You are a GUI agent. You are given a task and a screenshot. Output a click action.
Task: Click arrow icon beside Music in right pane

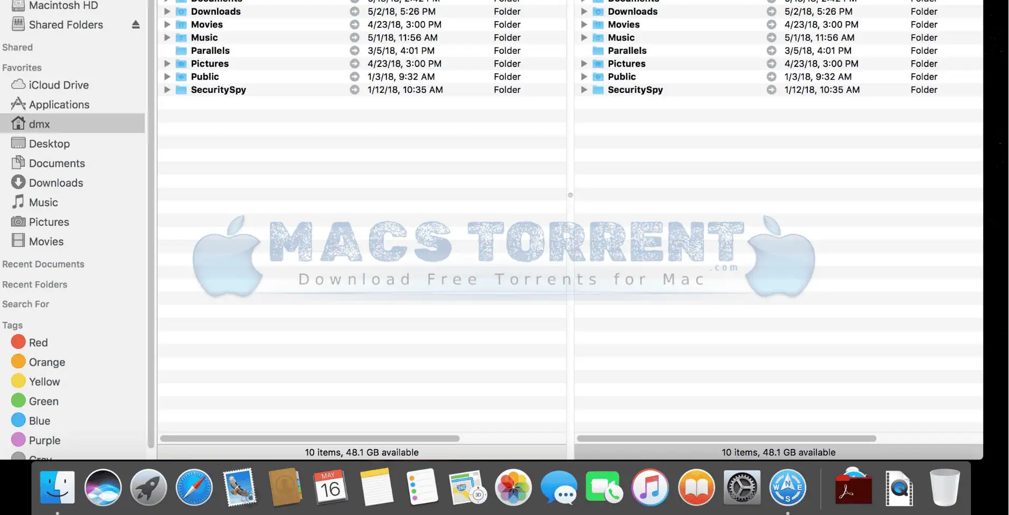click(771, 37)
